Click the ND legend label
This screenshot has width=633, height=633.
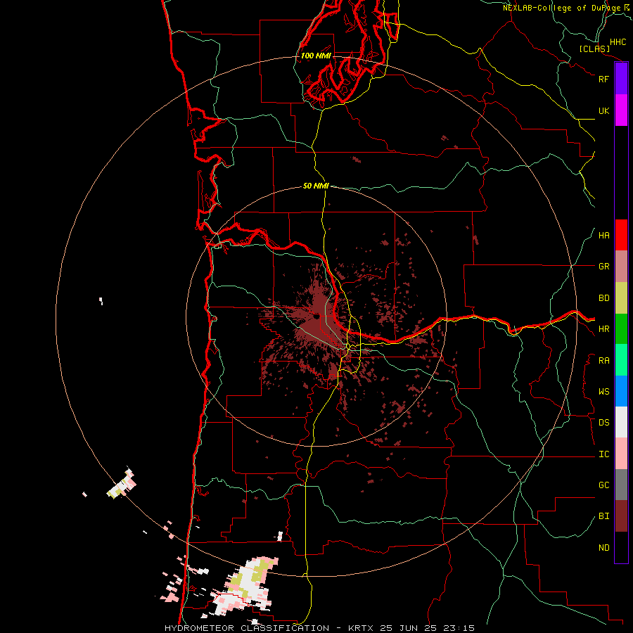pyautogui.click(x=603, y=548)
